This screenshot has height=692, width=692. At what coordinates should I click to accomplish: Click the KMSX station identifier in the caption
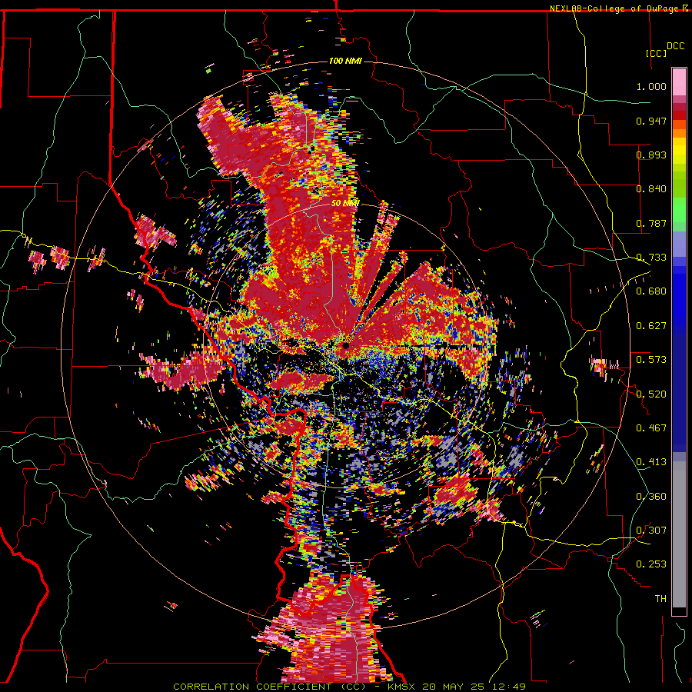tap(401, 687)
